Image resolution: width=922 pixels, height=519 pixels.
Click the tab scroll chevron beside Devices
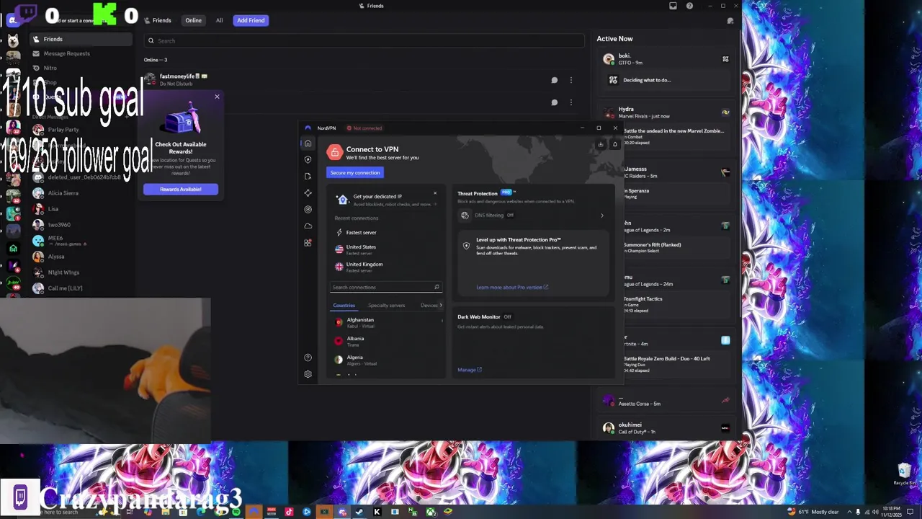(441, 306)
